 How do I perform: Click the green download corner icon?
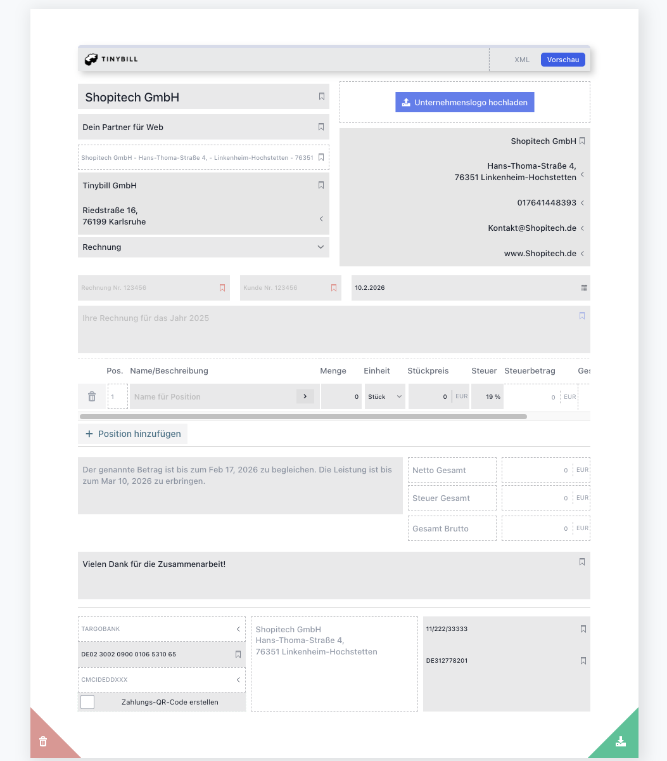(621, 741)
